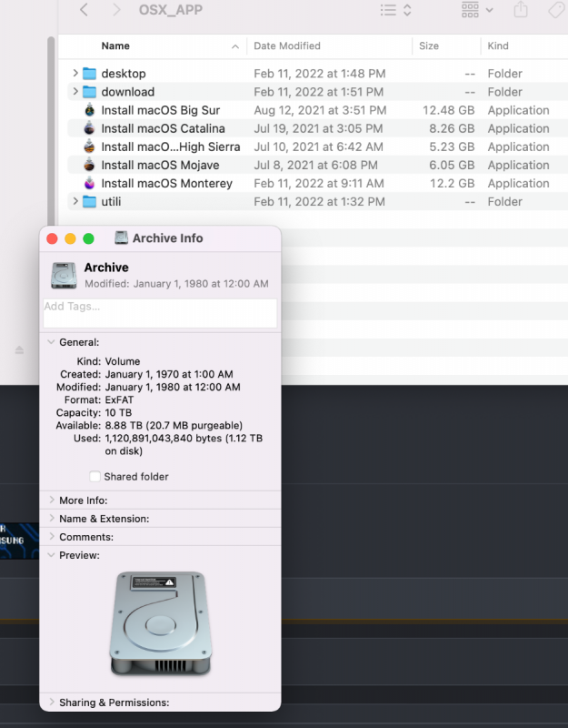Screen dimensions: 568x728
Task: Click the Finder sidebar scrollbar
Action: coord(51,132)
